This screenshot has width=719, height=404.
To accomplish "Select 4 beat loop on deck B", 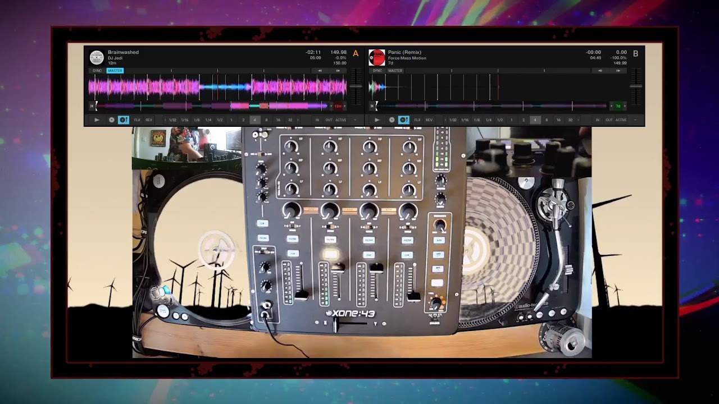I will pyautogui.click(x=535, y=120).
